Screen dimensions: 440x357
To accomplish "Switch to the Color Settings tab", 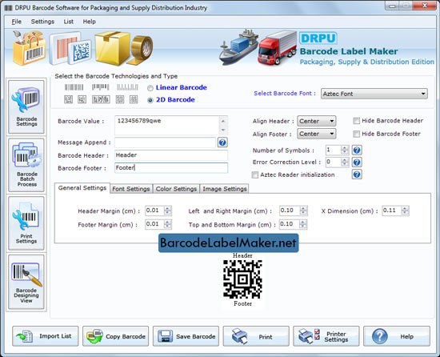I will [176, 189].
